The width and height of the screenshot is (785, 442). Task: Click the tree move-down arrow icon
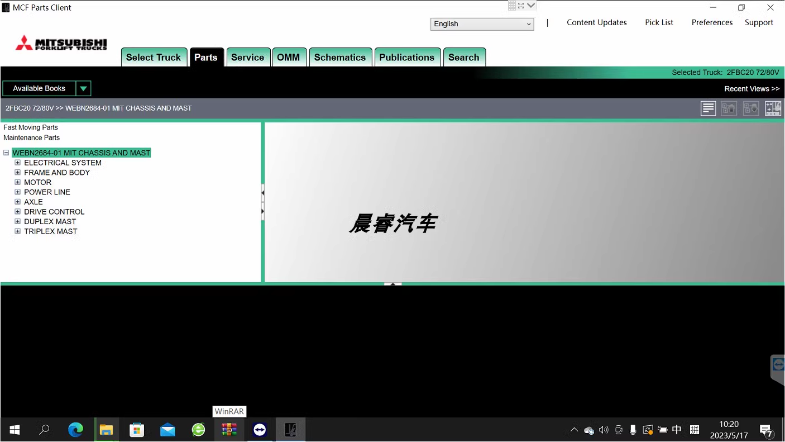[x=751, y=108]
